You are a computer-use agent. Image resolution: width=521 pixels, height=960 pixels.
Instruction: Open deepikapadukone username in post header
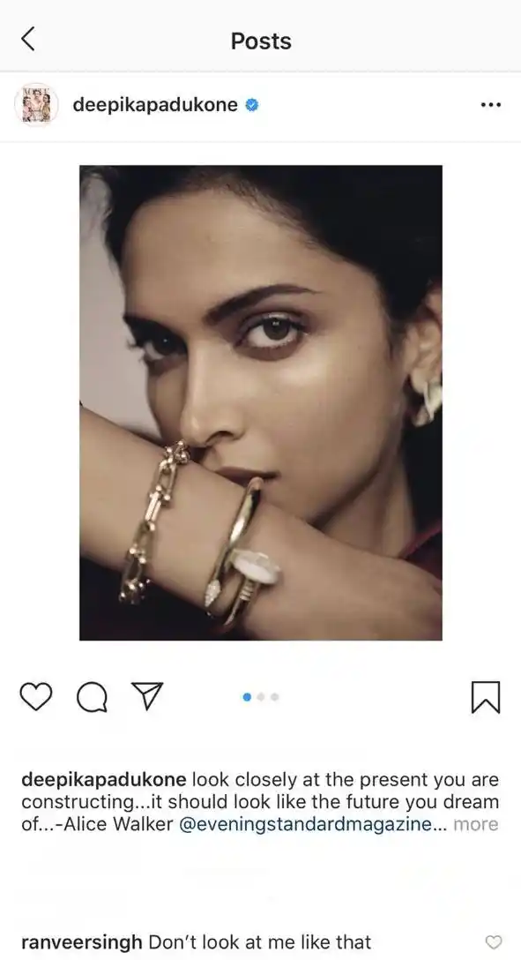pos(154,105)
